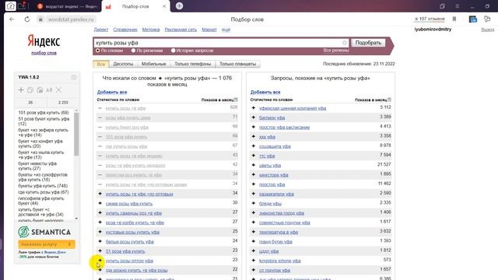The height and width of the screenshot is (280, 498).
Task: Click the AB sort icon in YWA panel
Action: click(49, 90)
